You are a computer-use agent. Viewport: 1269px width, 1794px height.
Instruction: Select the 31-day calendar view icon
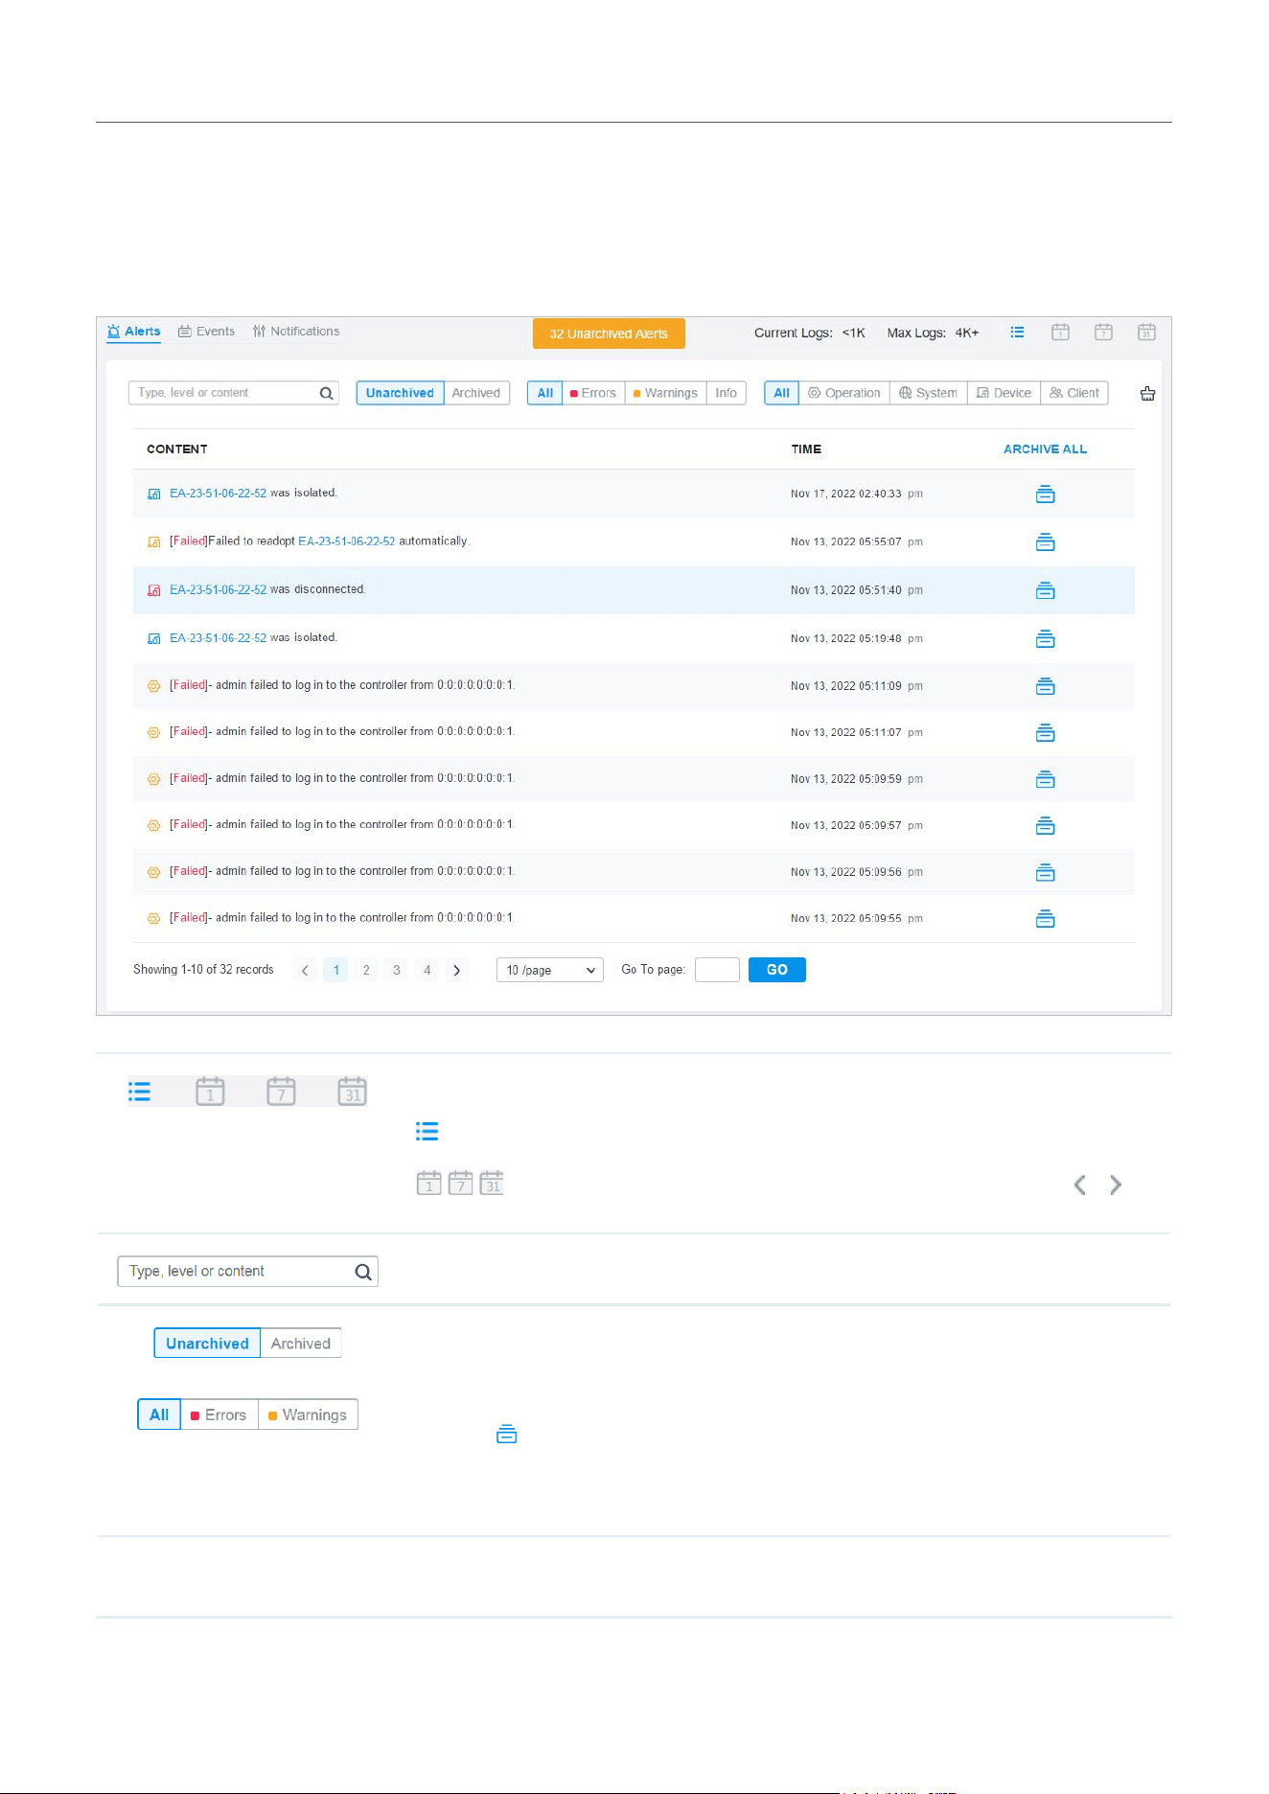1146,333
